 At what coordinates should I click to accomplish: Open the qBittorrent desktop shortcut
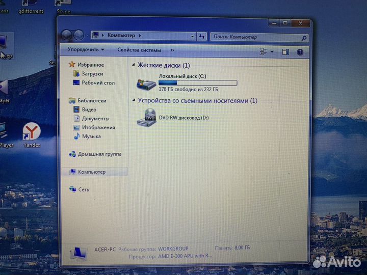pyautogui.click(x=31, y=4)
